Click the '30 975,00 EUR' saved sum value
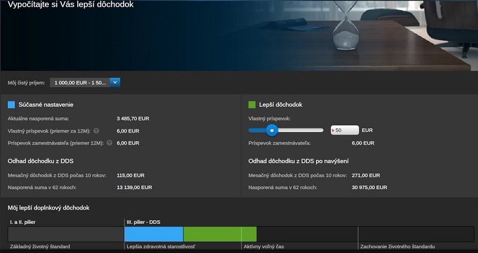This screenshot has width=478, height=253. coord(369,187)
